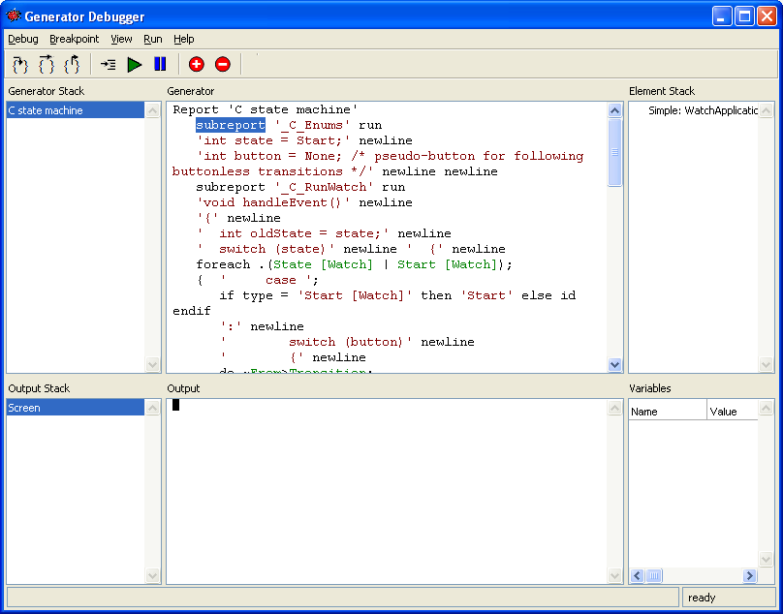
Task: Remove breakpoint with red minus icon
Action: coord(223,65)
